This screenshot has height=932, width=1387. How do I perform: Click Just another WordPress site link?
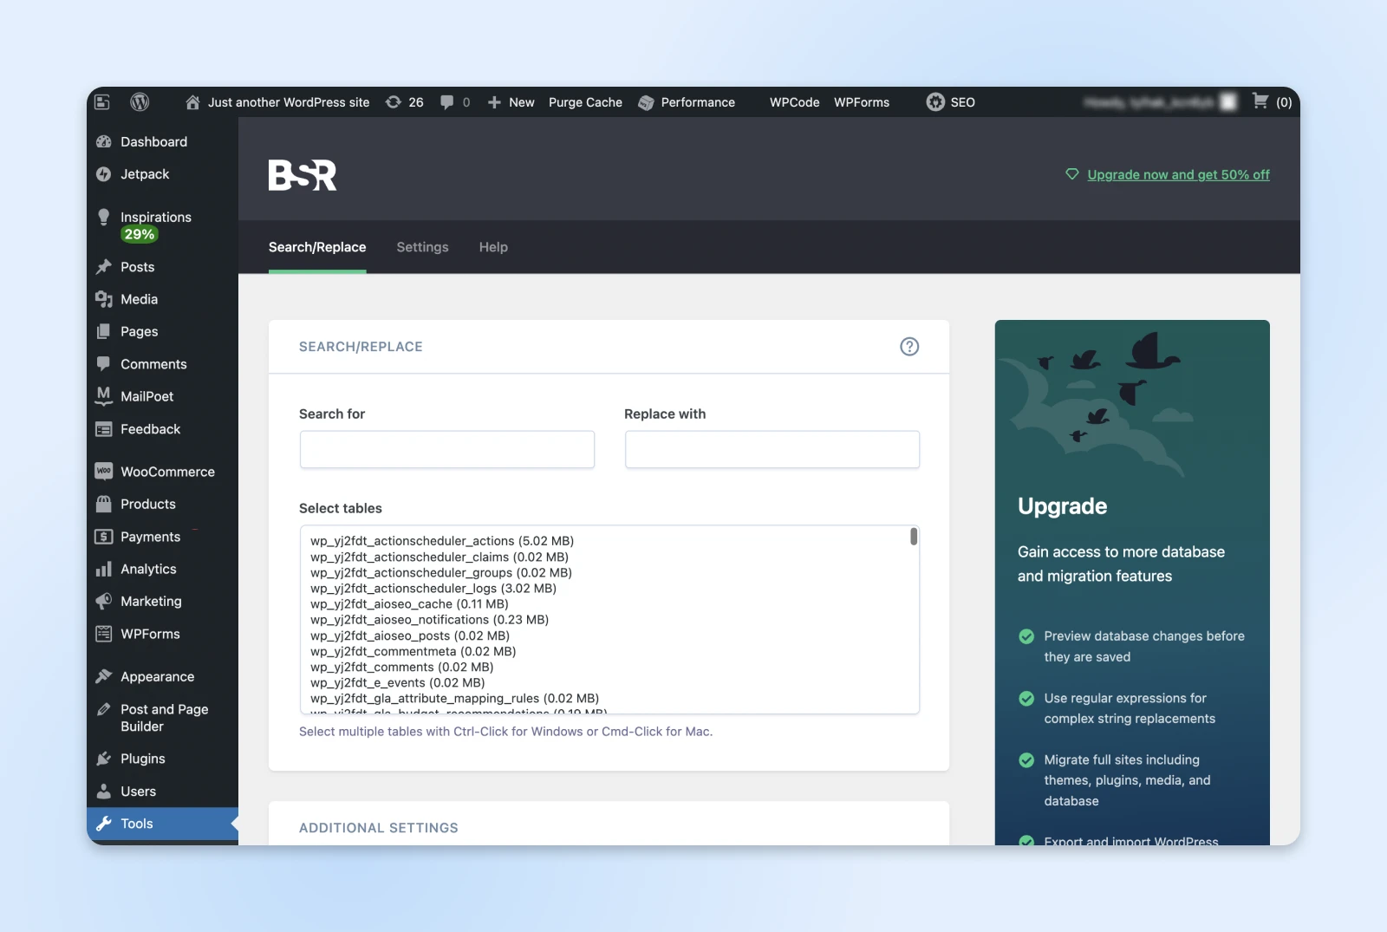click(x=289, y=102)
